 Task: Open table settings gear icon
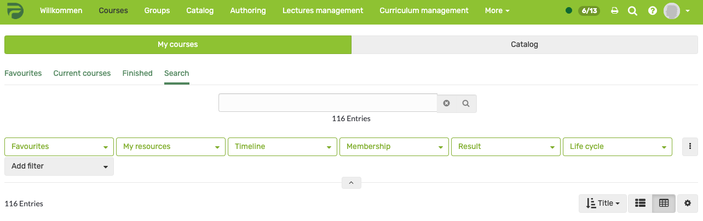point(687,204)
